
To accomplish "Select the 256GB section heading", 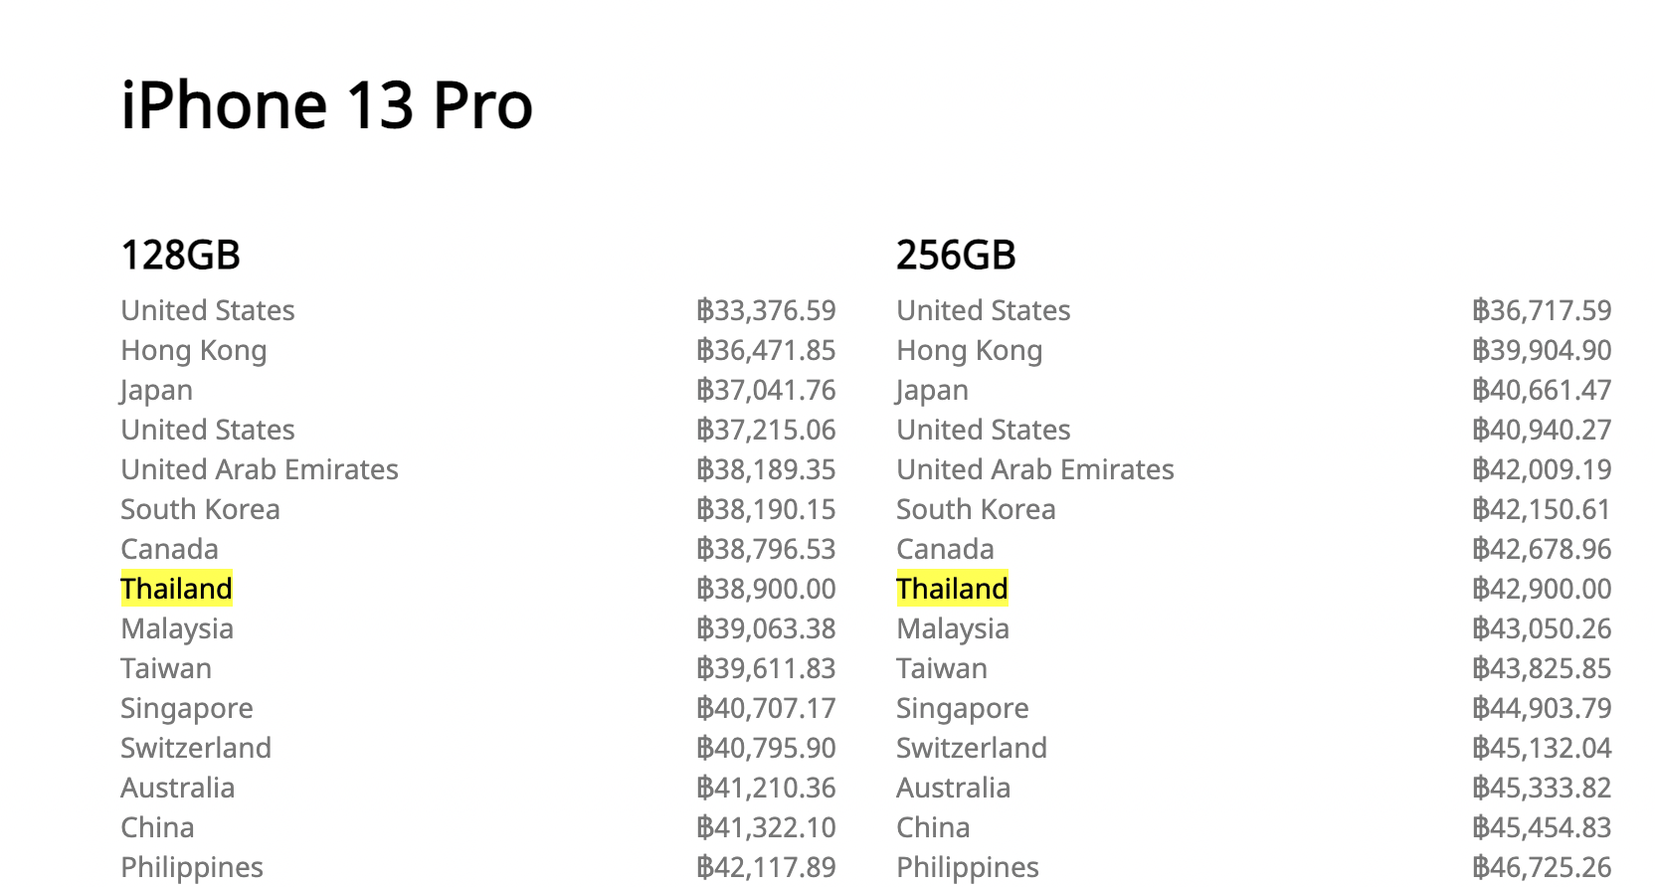I will click(956, 256).
